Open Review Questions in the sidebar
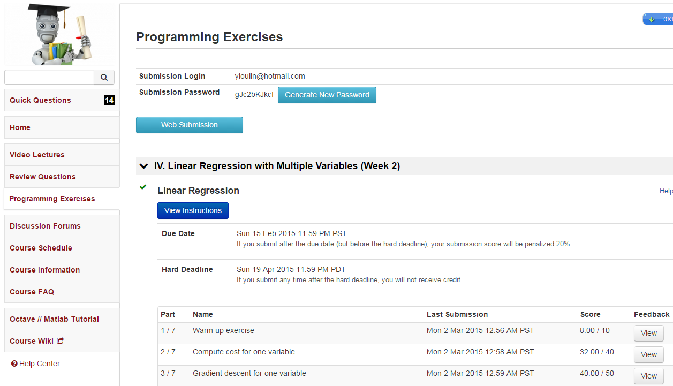 click(x=43, y=177)
